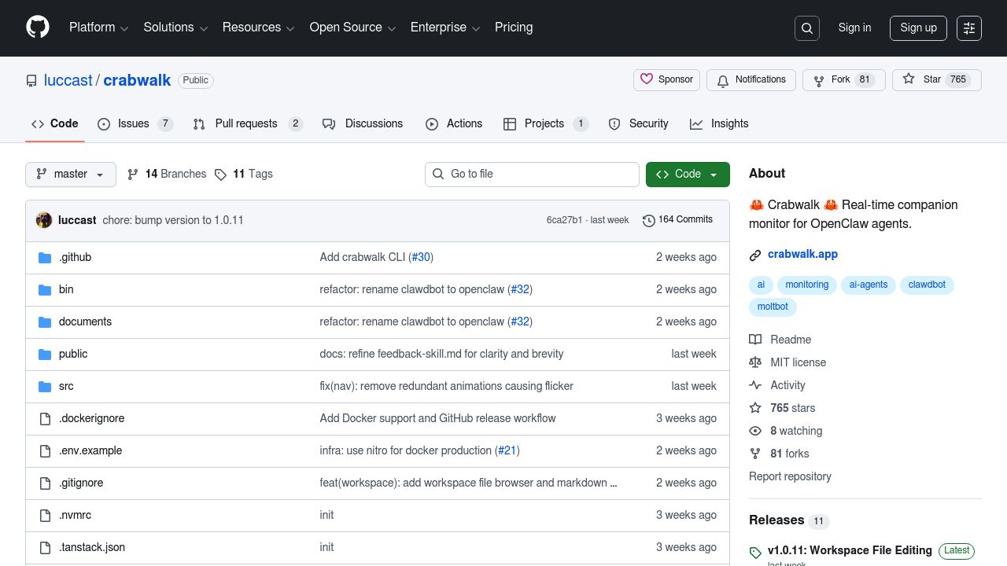
Task: Open the appearance settings icon in header
Action: [969, 28]
